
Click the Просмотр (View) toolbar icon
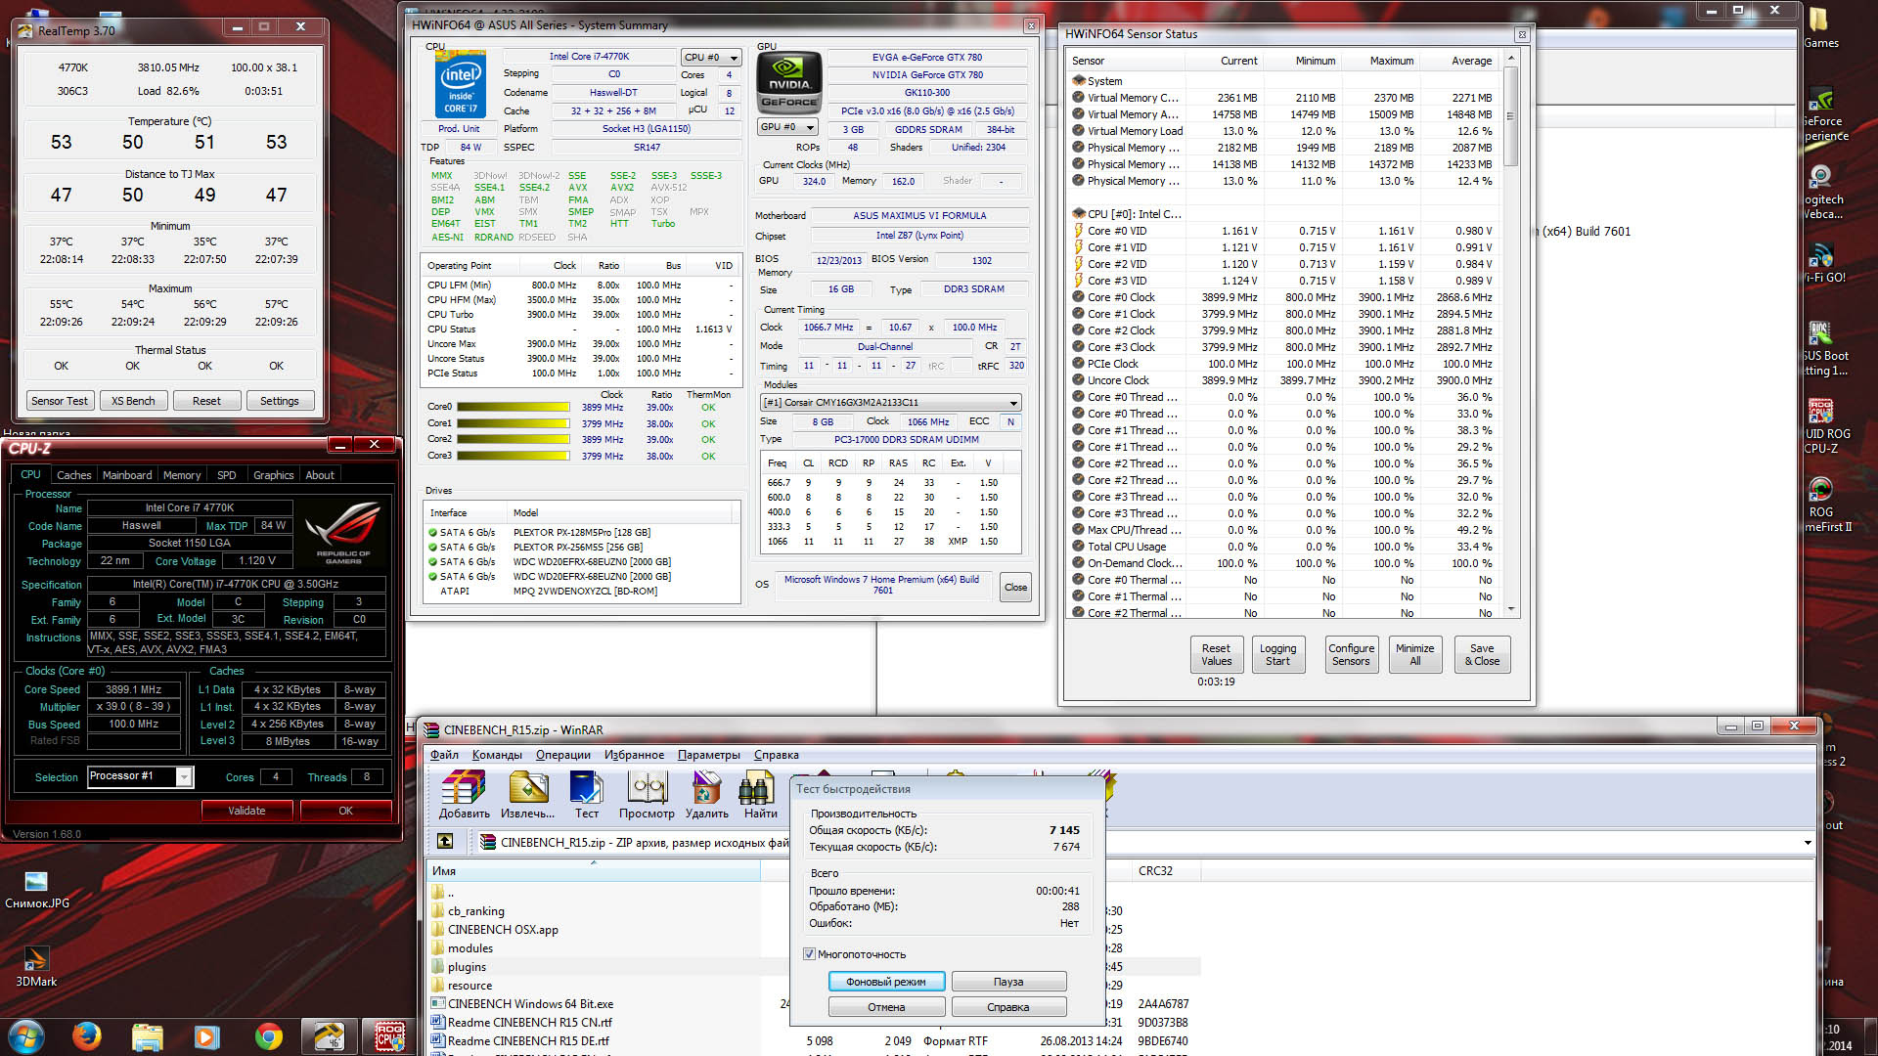647,788
